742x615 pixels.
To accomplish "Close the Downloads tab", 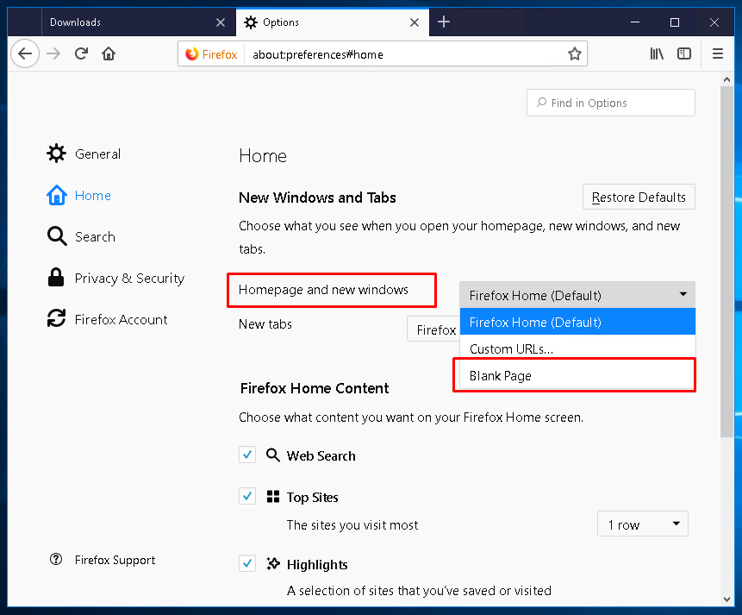I will pyautogui.click(x=221, y=22).
